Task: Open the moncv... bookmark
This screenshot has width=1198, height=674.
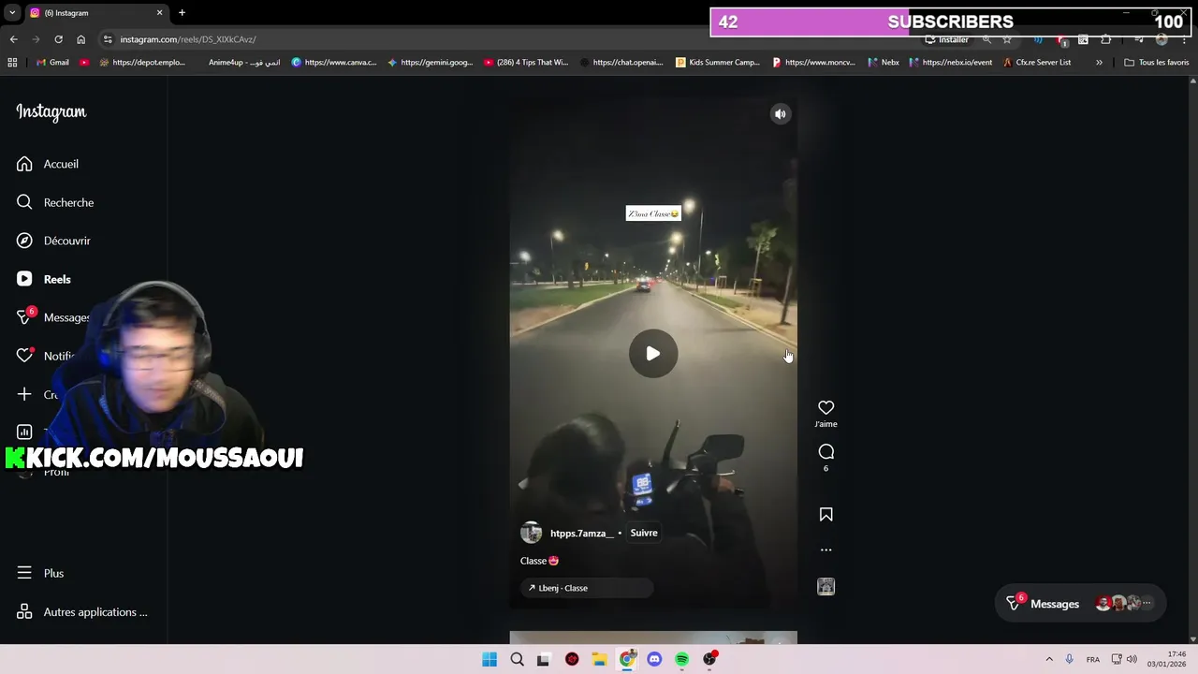Action: click(x=813, y=63)
